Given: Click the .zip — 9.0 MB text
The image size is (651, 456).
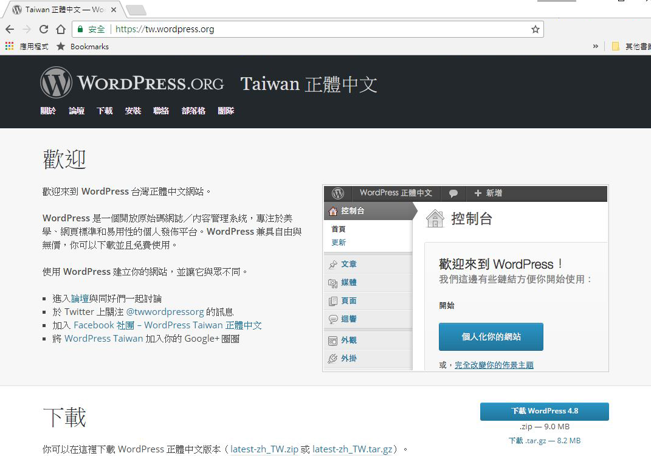Looking at the screenshot, I should click(x=544, y=427).
